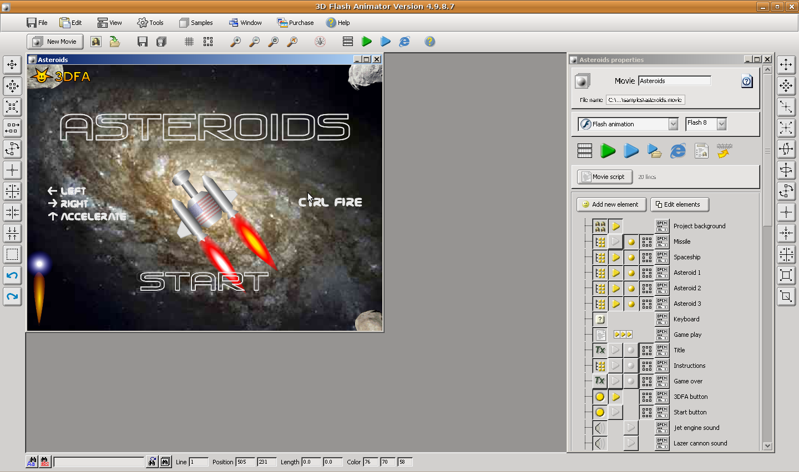Click the undo arrow in left toolbar
Viewport: 799px width, 472px height.
coord(12,275)
